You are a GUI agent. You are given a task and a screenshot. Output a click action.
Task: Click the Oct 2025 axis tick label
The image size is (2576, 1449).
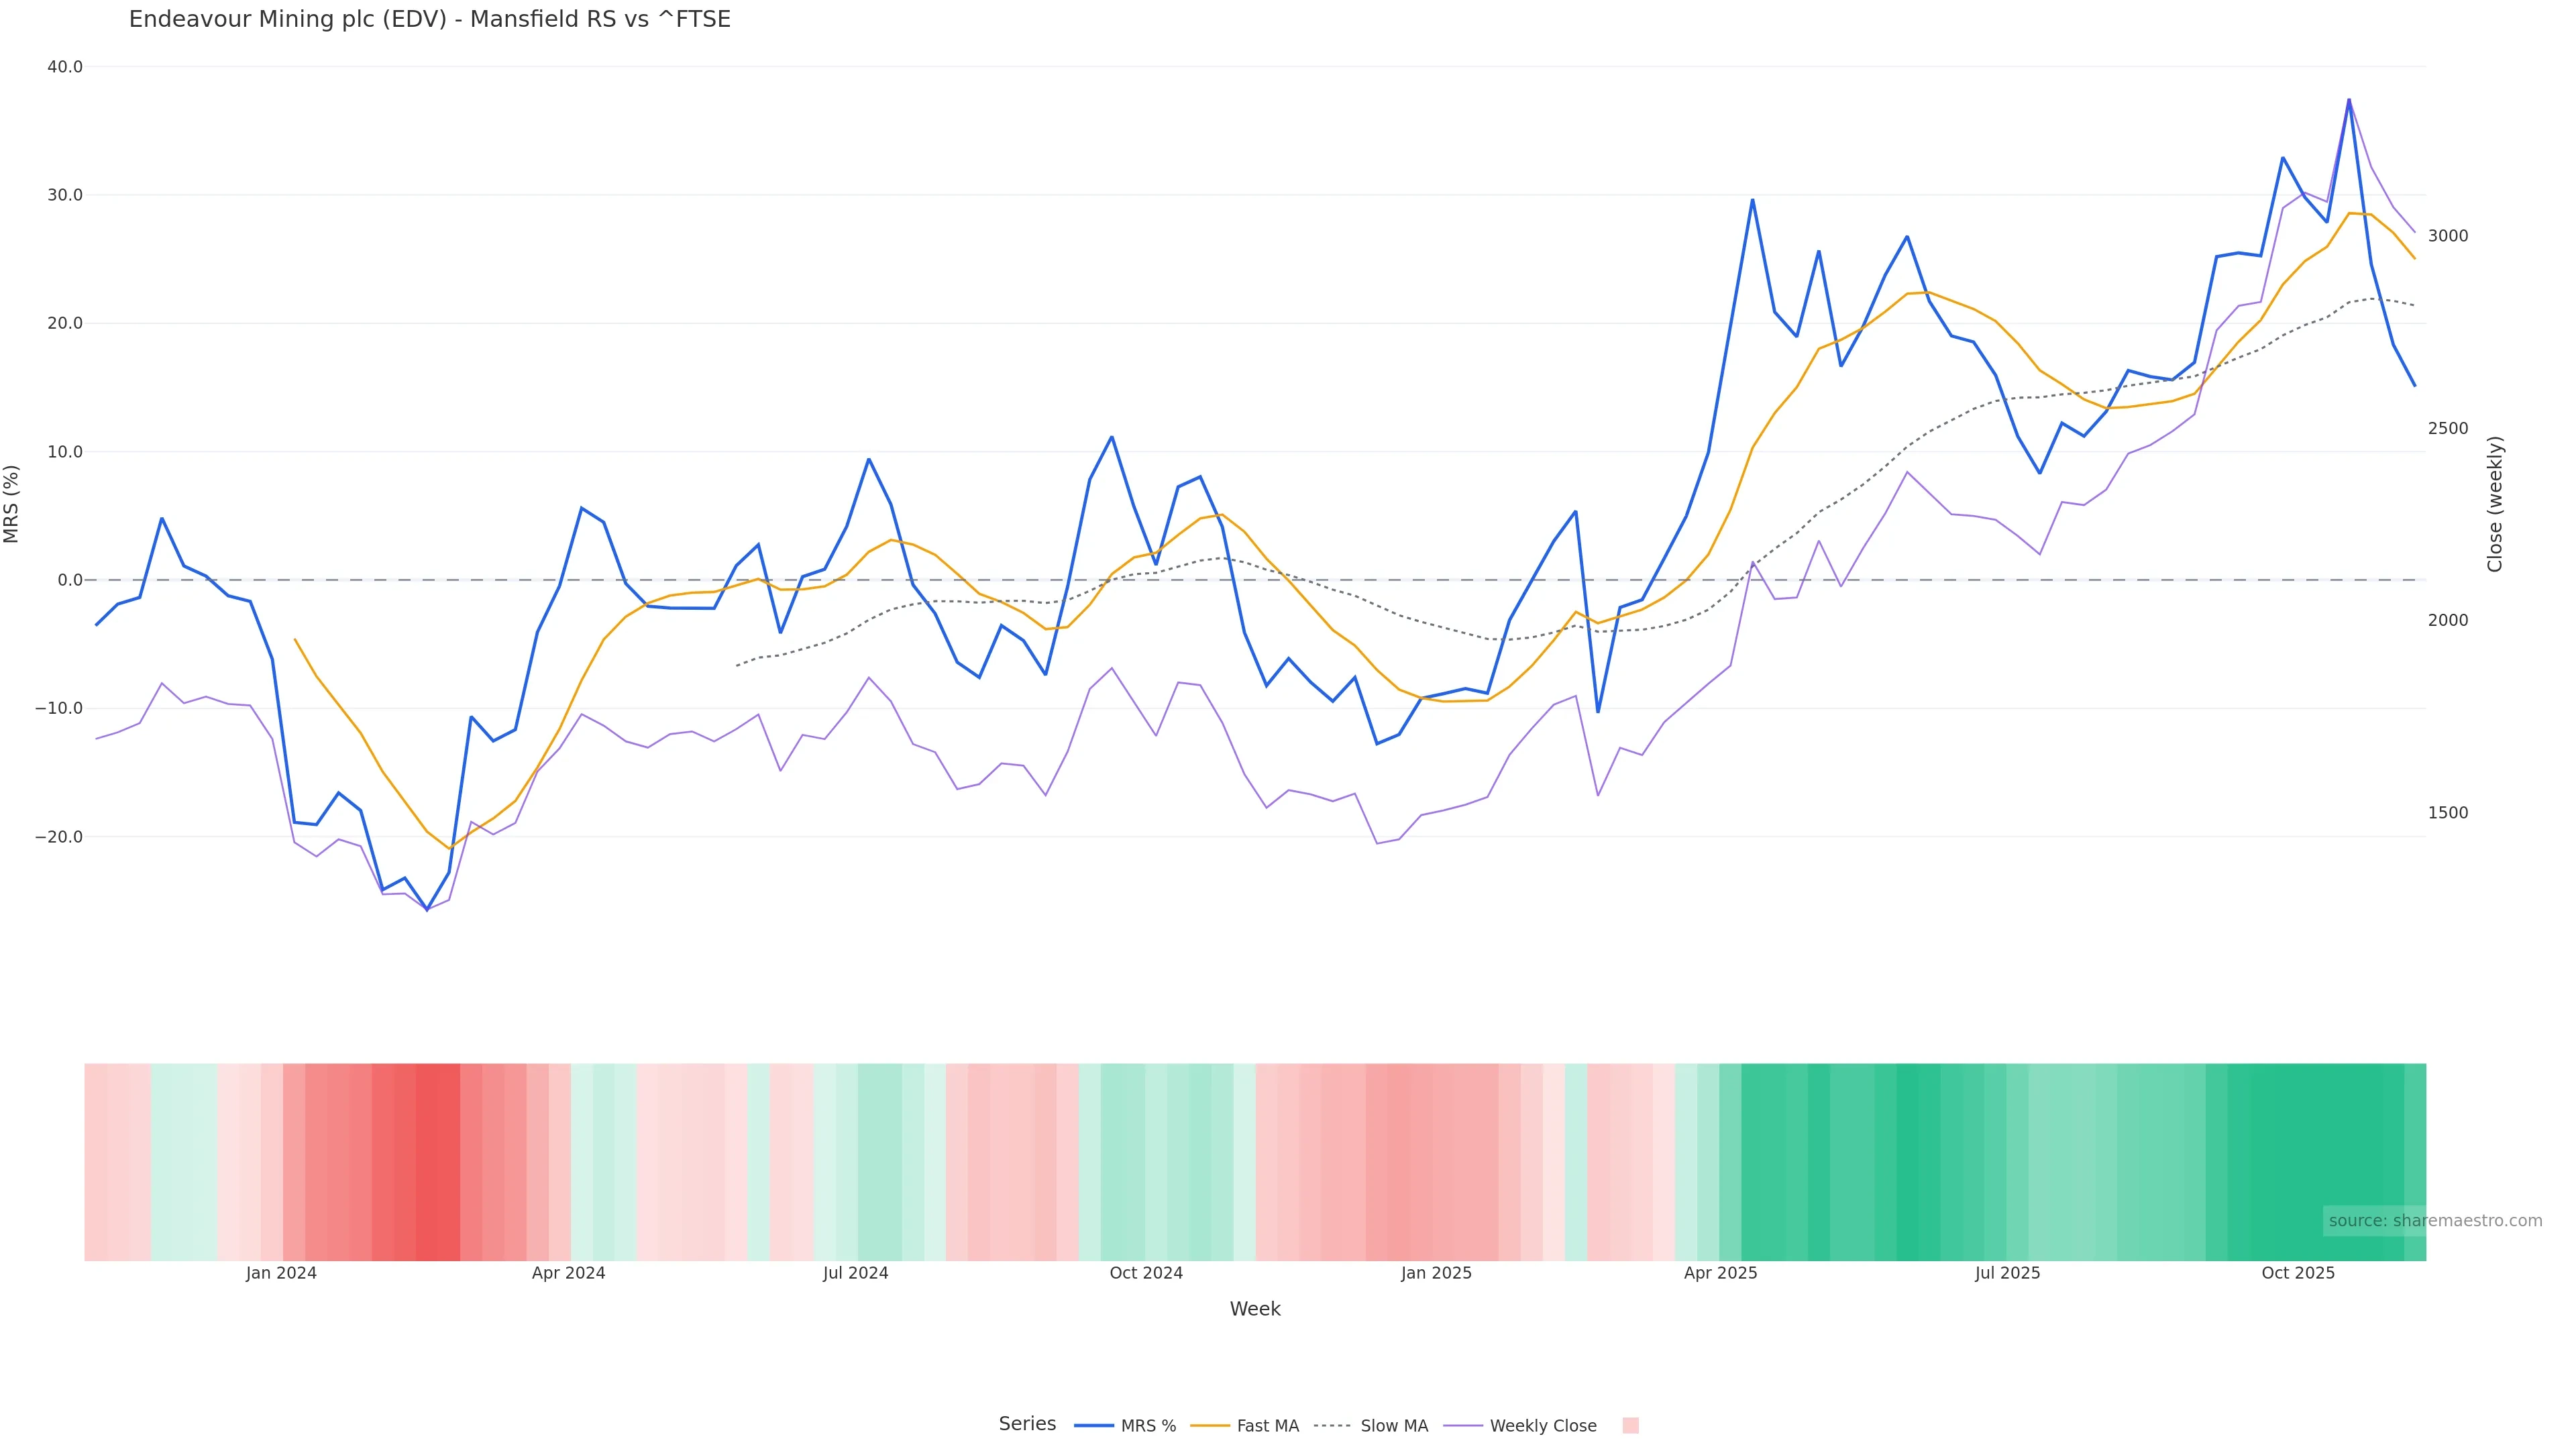click(x=2298, y=1273)
